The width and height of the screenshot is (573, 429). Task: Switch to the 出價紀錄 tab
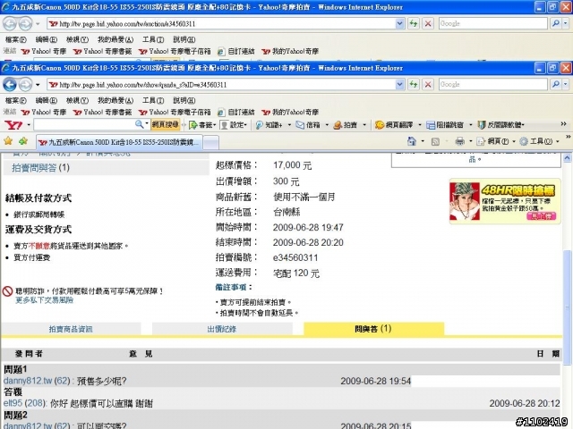point(222,329)
